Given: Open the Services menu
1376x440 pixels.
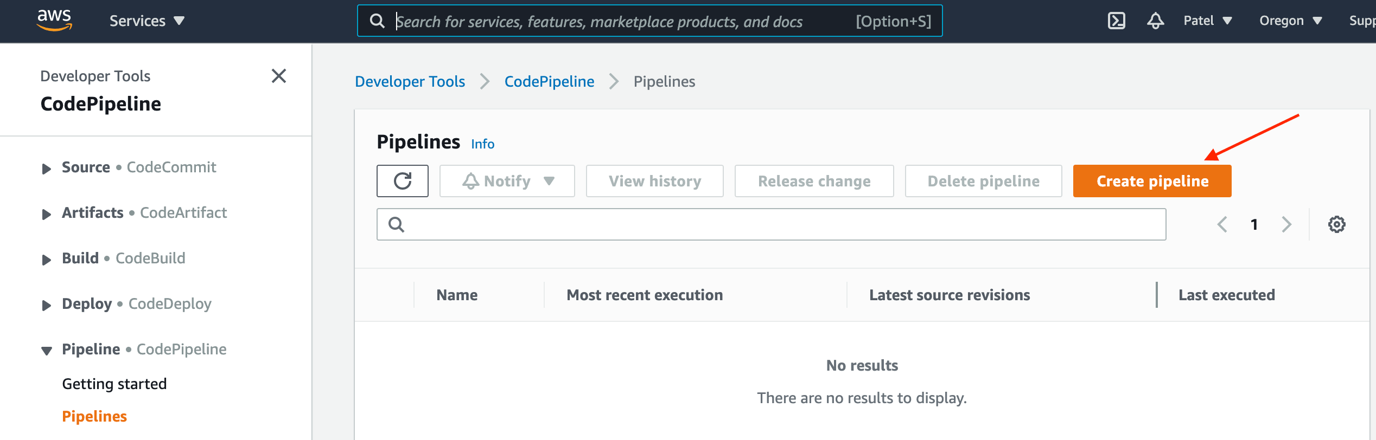Looking at the screenshot, I should click(x=147, y=21).
